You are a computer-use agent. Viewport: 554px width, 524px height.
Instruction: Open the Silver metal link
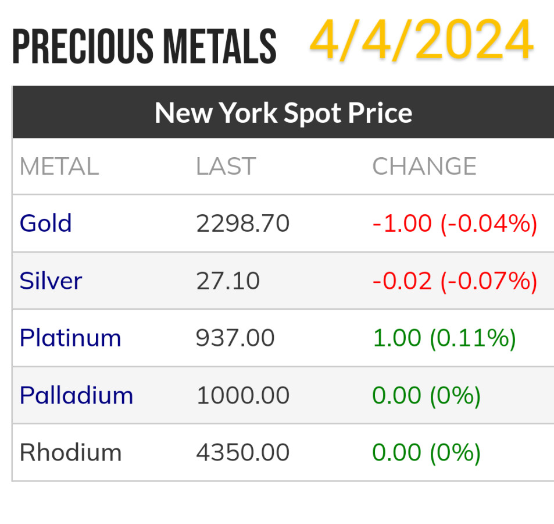[x=51, y=281]
